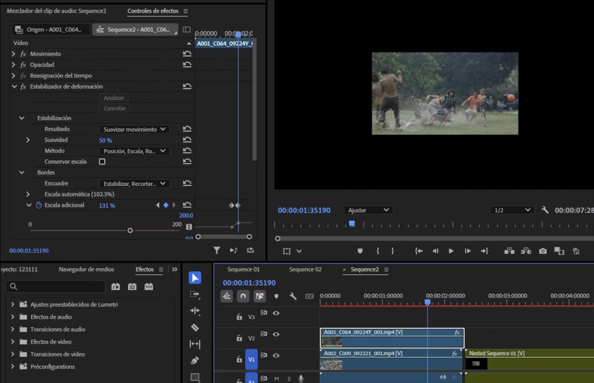Select the Selection tool above the timeline tools
The width and height of the screenshot is (594, 383).
click(x=195, y=277)
